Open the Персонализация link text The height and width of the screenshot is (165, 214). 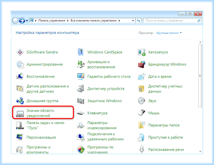[41, 137]
